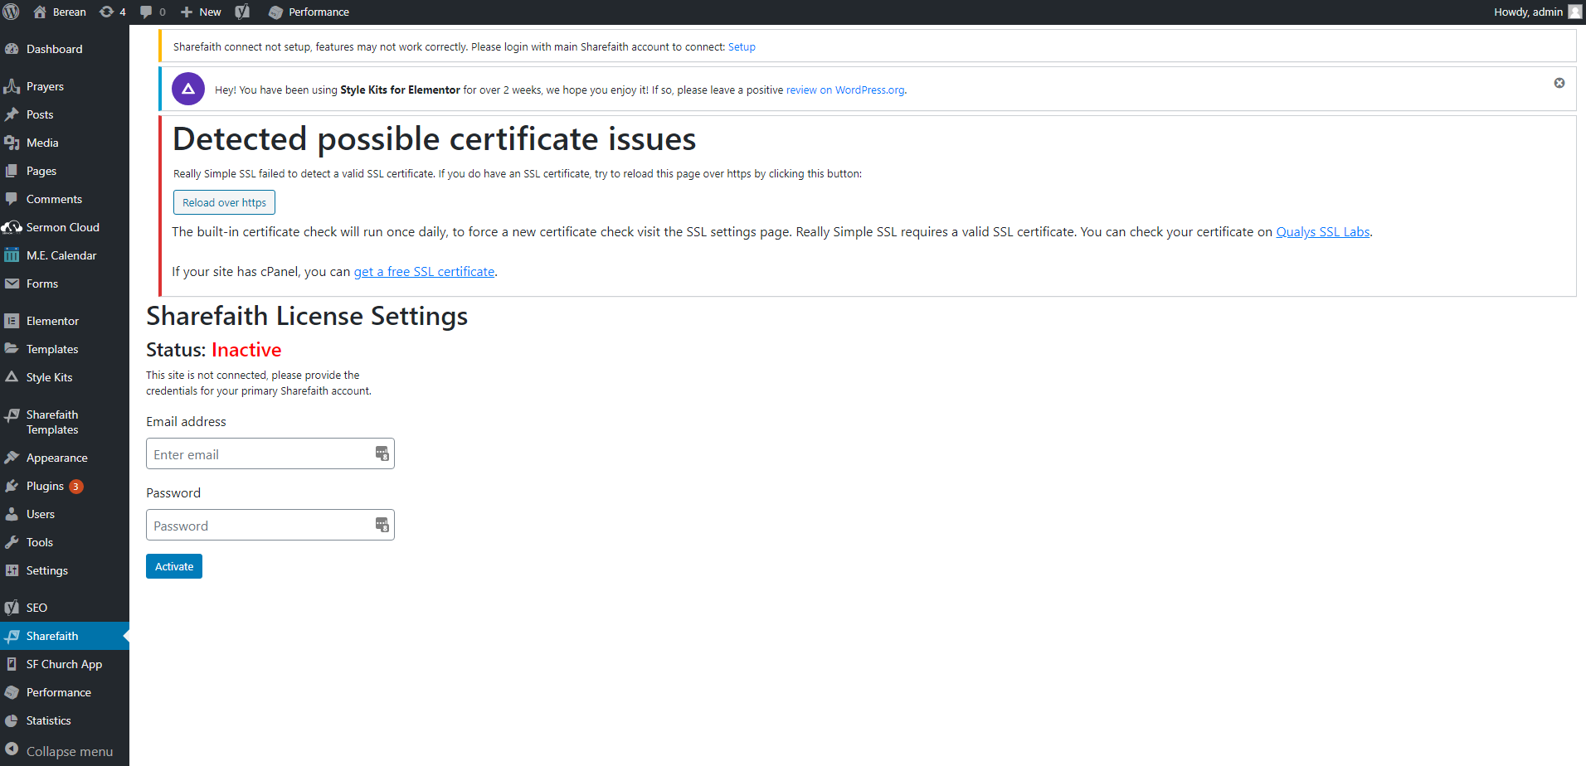Follow the Sharefaith connect Setup link
1586x766 pixels.
(x=742, y=47)
